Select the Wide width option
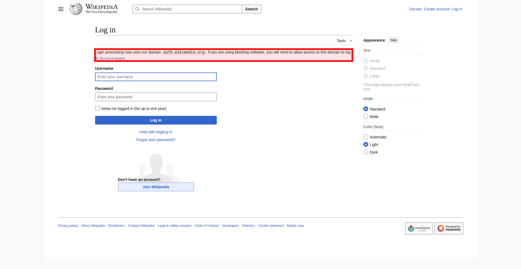 click(366, 117)
